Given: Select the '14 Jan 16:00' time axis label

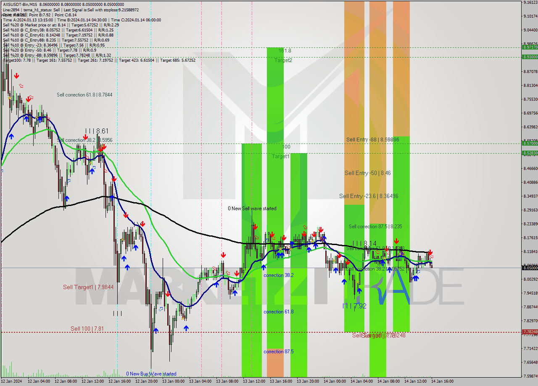Looking at the screenshot, I should coord(442,381).
